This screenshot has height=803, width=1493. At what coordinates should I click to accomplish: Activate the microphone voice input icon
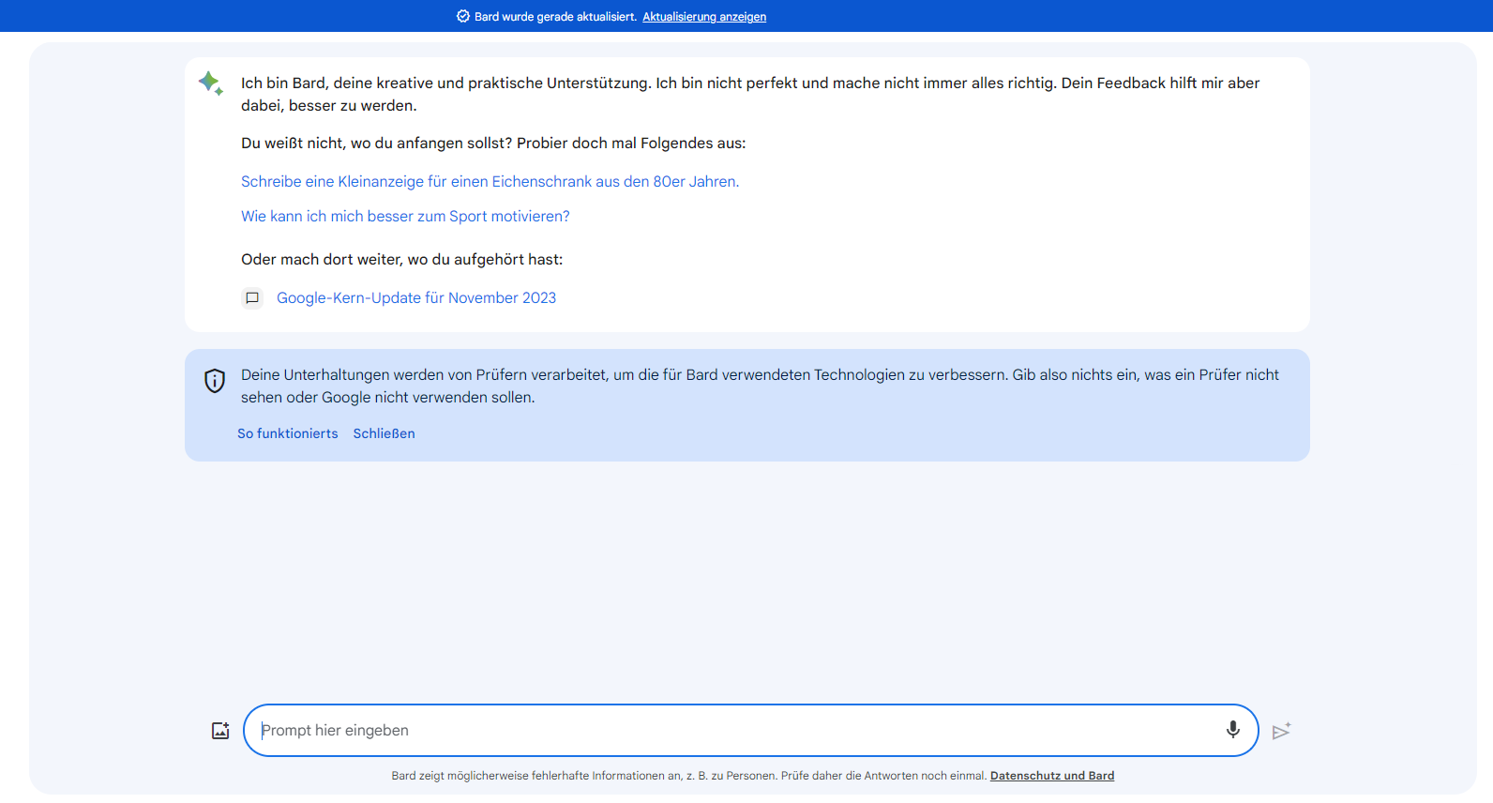pyautogui.click(x=1232, y=730)
